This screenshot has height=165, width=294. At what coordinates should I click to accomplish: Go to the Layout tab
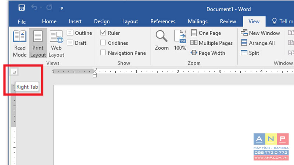130,22
